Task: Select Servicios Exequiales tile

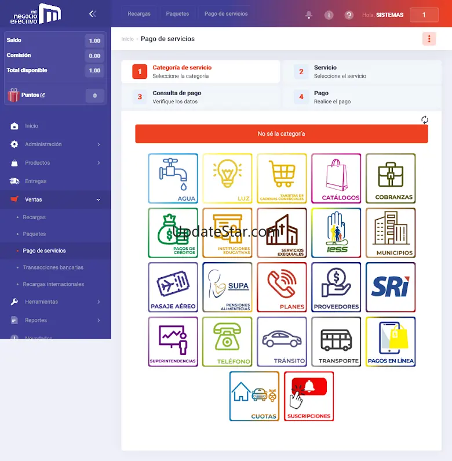Action: coord(282,233)
